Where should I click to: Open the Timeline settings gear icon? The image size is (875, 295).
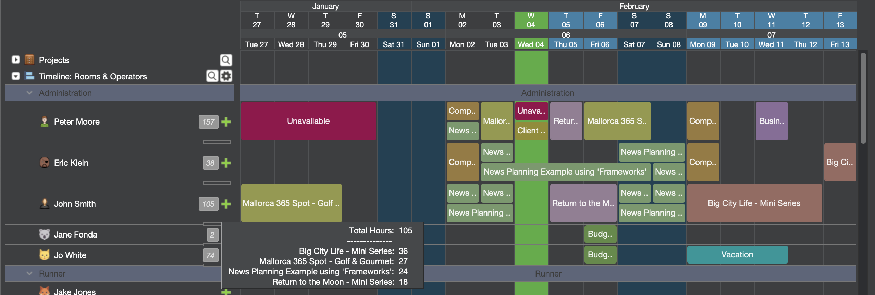tap(226, 76)
